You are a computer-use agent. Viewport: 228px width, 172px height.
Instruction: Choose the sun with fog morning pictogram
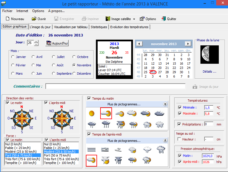[120, 113]
